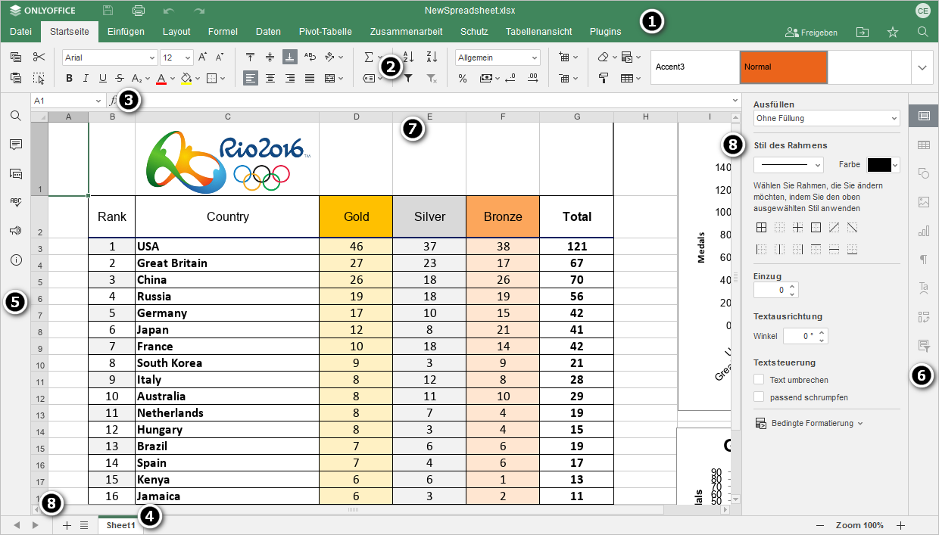Sort descending with the Z-A icon
Screen dimensions: 939x535
click(x=432, y=57)
